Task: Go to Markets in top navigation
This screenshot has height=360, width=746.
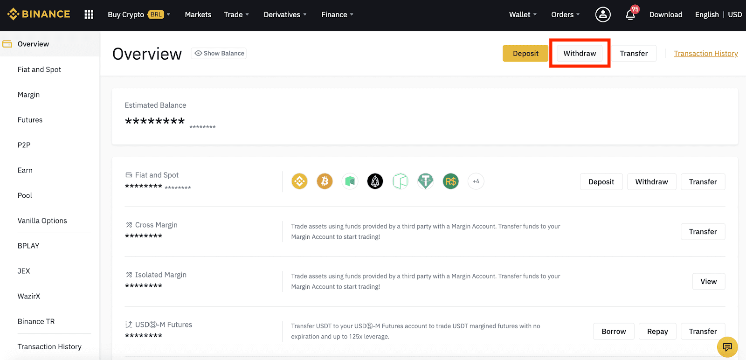Action: (x=198, y=14)
